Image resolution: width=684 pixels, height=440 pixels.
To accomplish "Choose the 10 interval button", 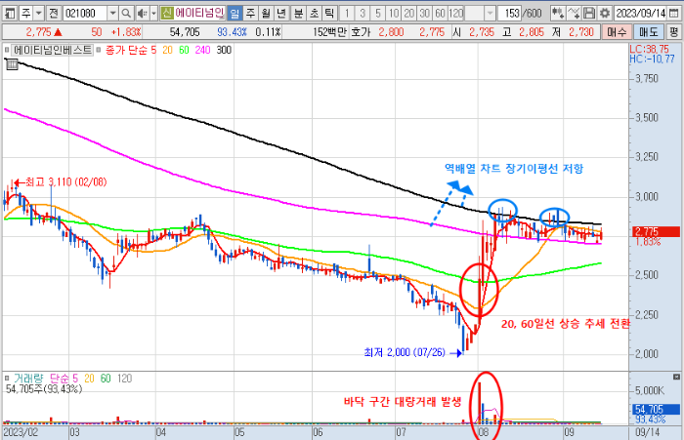I will click(394, 14).
